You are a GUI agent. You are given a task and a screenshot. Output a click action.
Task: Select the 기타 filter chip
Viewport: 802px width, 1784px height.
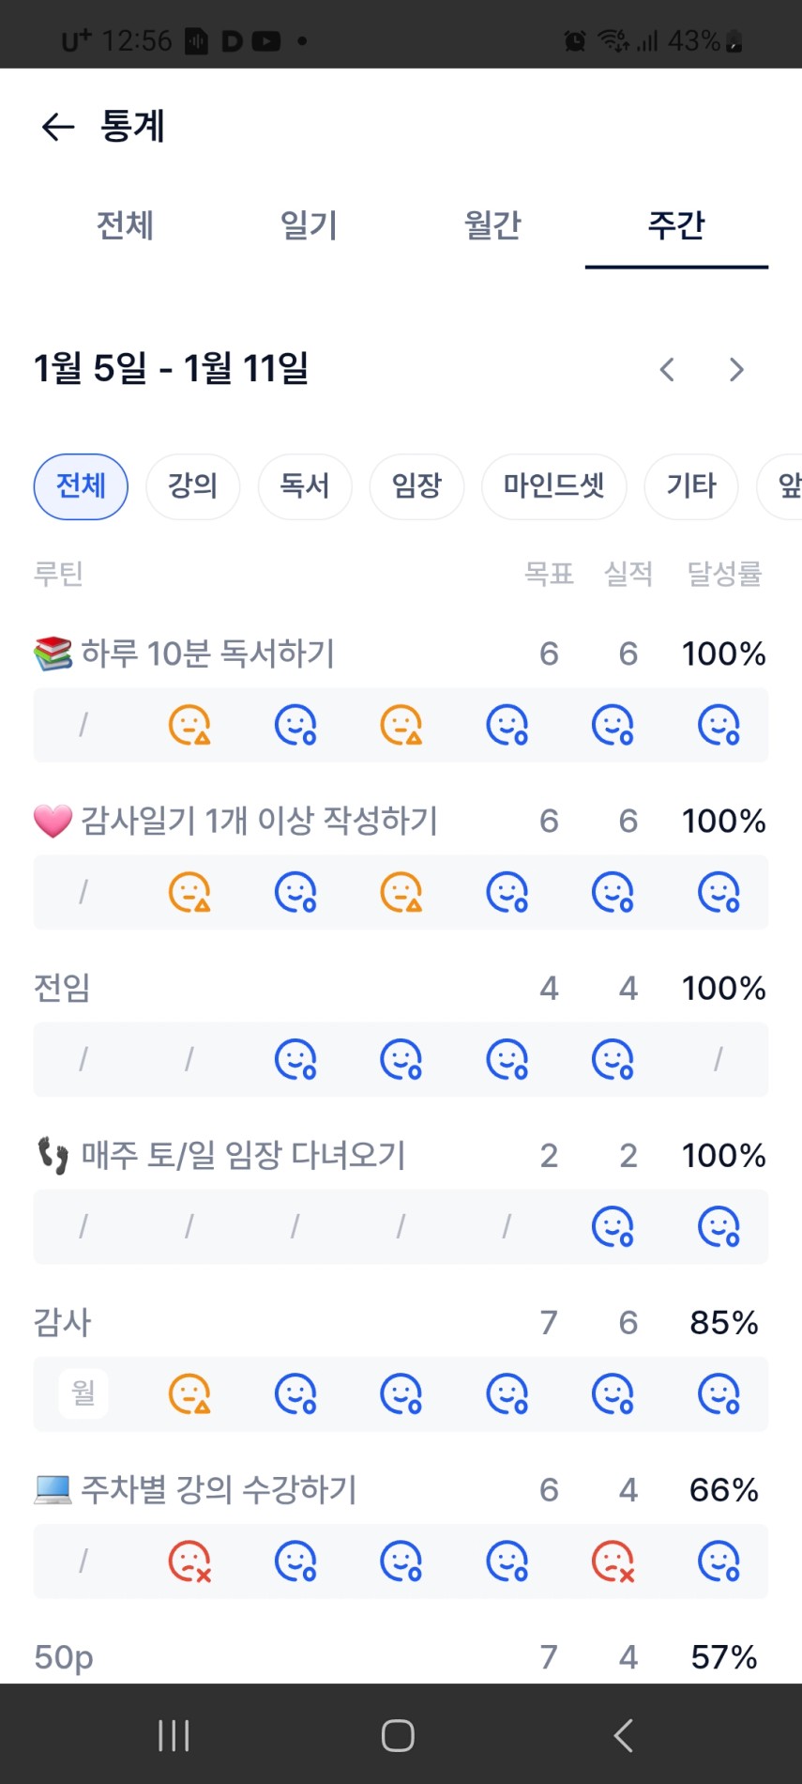coord(691,486)
